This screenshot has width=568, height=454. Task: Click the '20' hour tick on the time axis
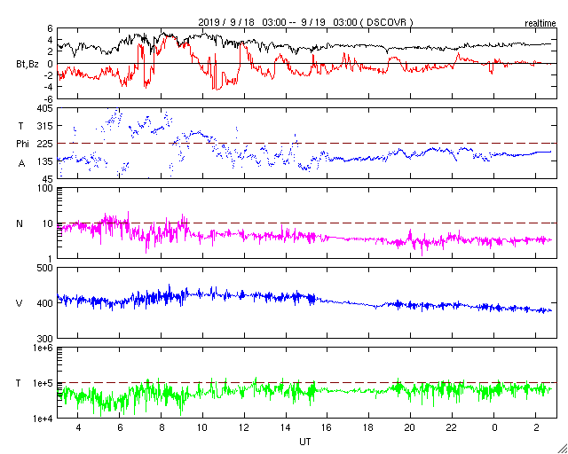coord(410,427)
